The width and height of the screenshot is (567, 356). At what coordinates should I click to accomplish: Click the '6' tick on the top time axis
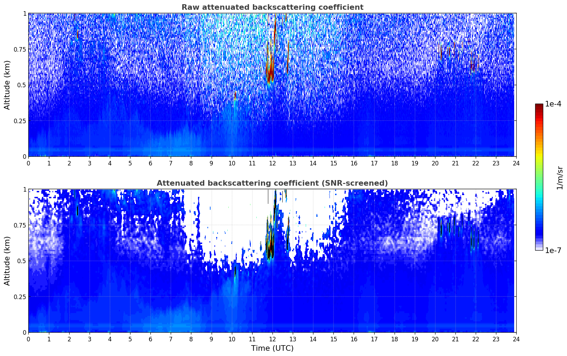click(150, 163)
